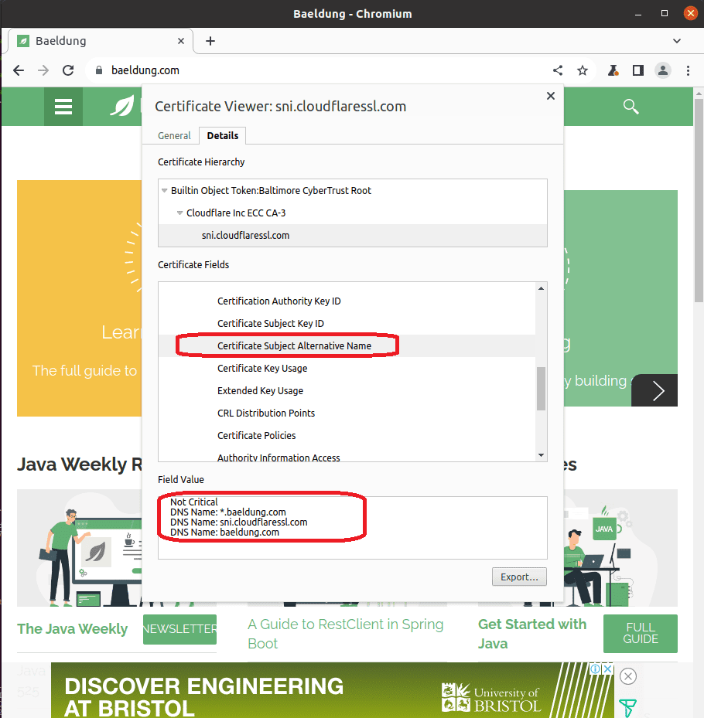The width and height of the screenshot is (704, 718).
Task: Open the Baeldung hamburger menu
Action: 63,107
